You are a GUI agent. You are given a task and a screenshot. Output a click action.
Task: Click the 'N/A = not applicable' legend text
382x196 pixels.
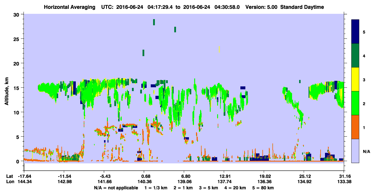pos(116,188)
